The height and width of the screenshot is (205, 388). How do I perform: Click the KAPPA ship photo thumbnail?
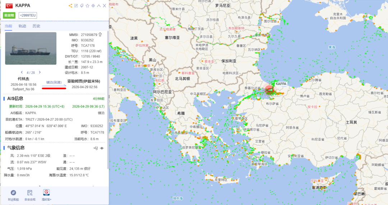click(31, 49)
